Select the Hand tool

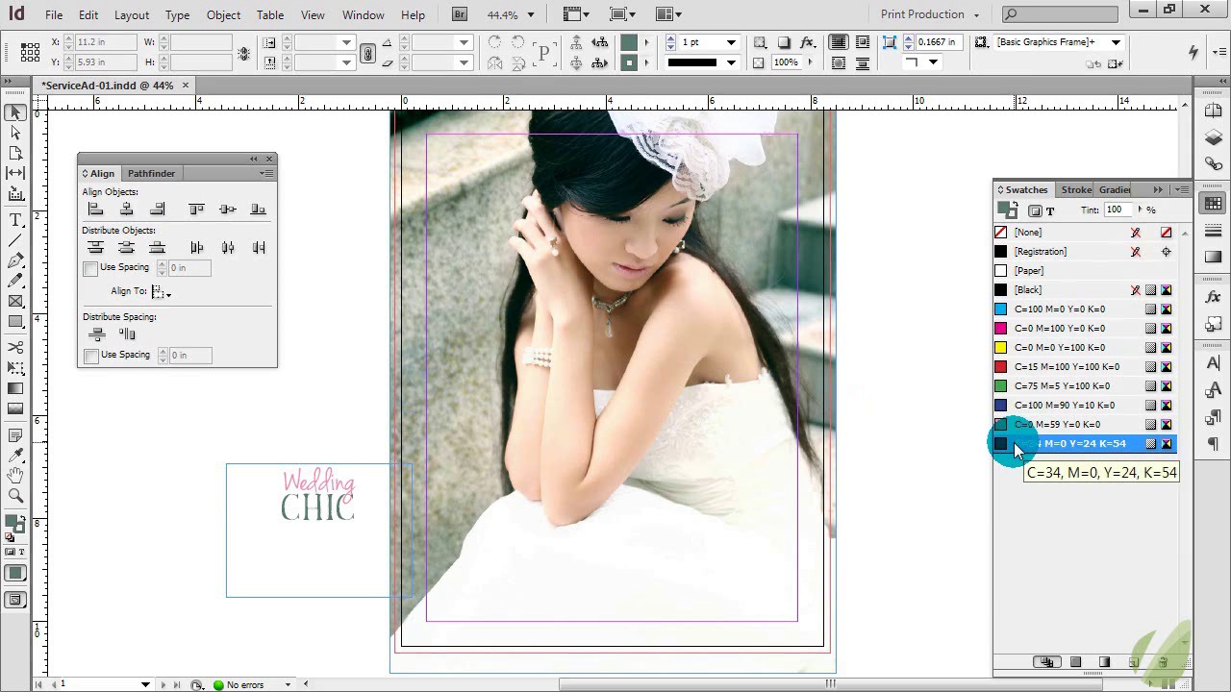(15, 475)
